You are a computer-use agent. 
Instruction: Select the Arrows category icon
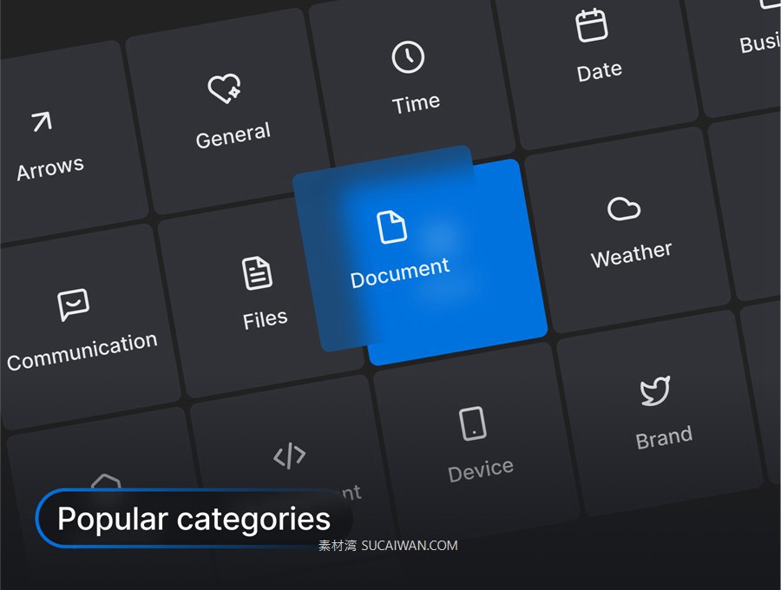tap(42, 121)
